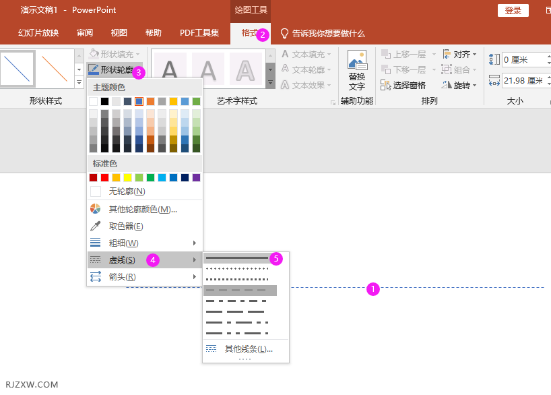
Task: Open the Text Fill dropdown arrow
Action: (x=329, y=54)
